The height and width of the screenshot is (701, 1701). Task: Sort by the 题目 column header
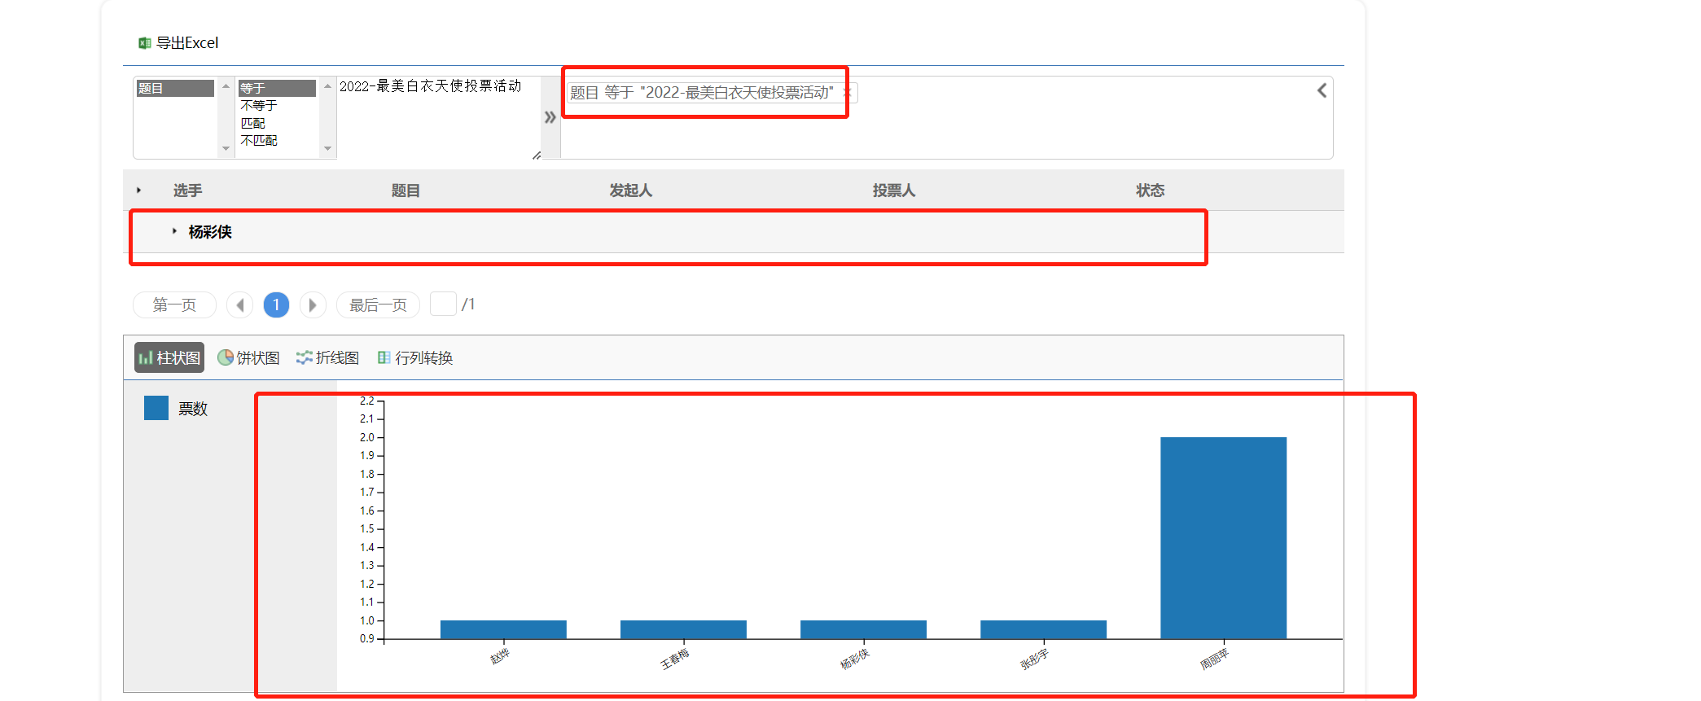point(406,191)
